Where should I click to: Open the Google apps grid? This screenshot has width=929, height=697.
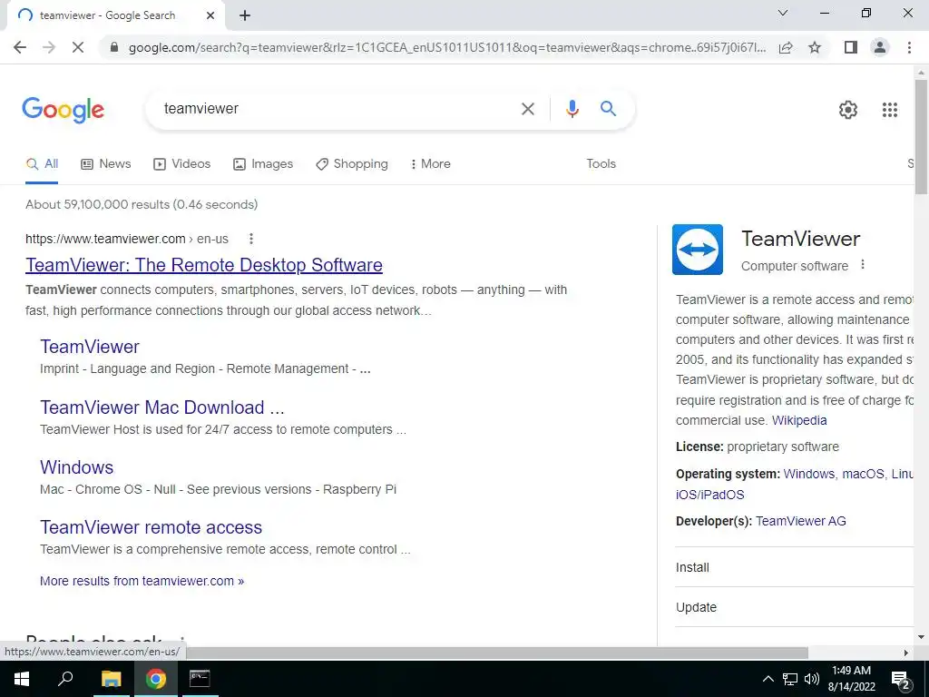click(x=889, y=110)
